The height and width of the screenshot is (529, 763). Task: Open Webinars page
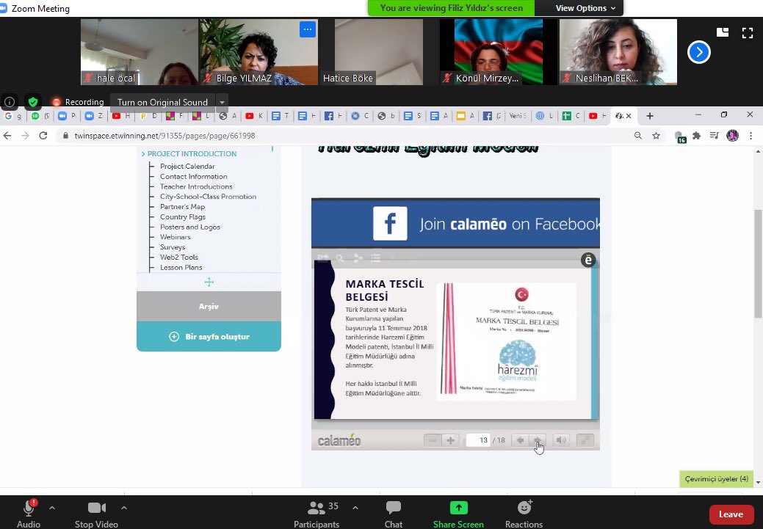tap(176, 237)
